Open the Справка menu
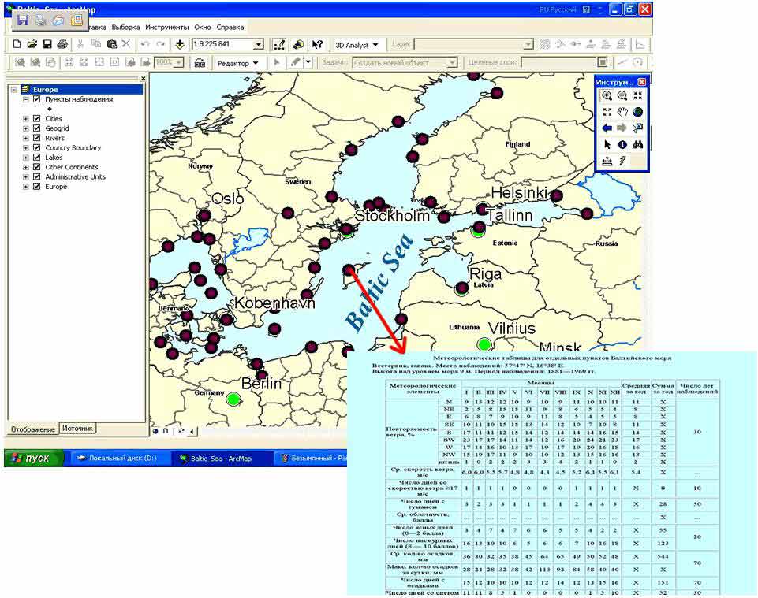 tap(230, 27)
